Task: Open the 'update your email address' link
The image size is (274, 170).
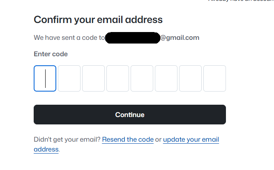Action: pos(191,140)
